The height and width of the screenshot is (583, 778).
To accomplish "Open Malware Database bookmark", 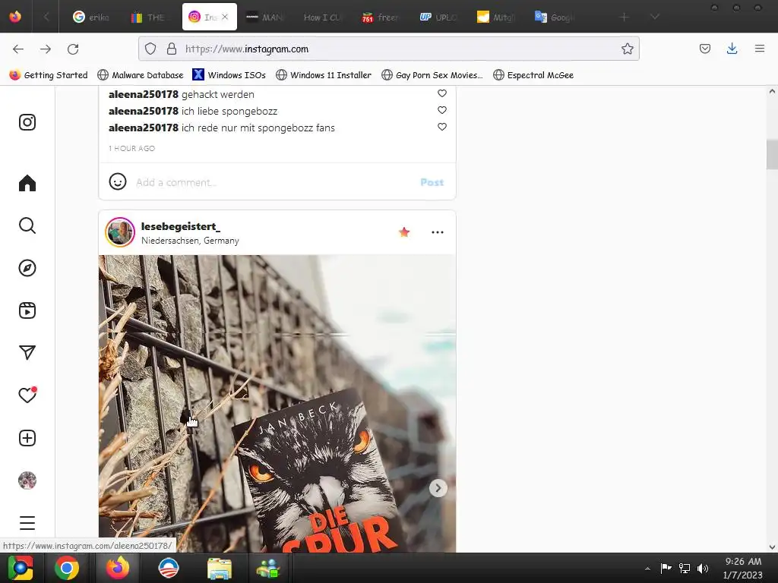I will pos(141,75).
